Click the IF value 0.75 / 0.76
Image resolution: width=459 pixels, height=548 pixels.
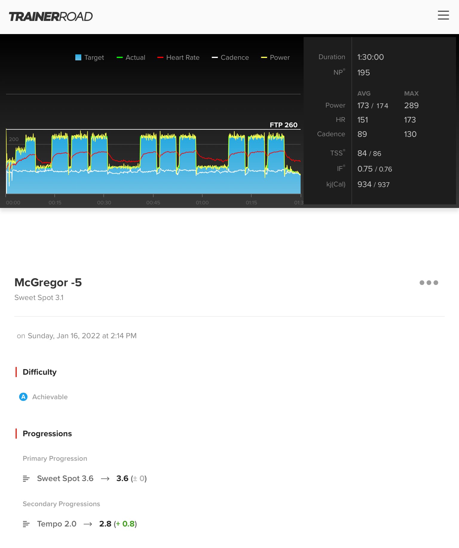tap(375, 169)
